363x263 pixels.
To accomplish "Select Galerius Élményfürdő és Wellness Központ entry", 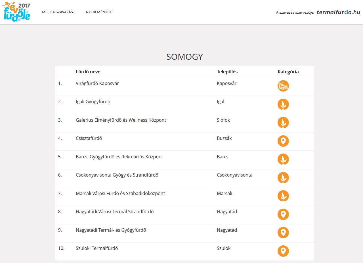I will pyautogui.click(x=121, y=120).
